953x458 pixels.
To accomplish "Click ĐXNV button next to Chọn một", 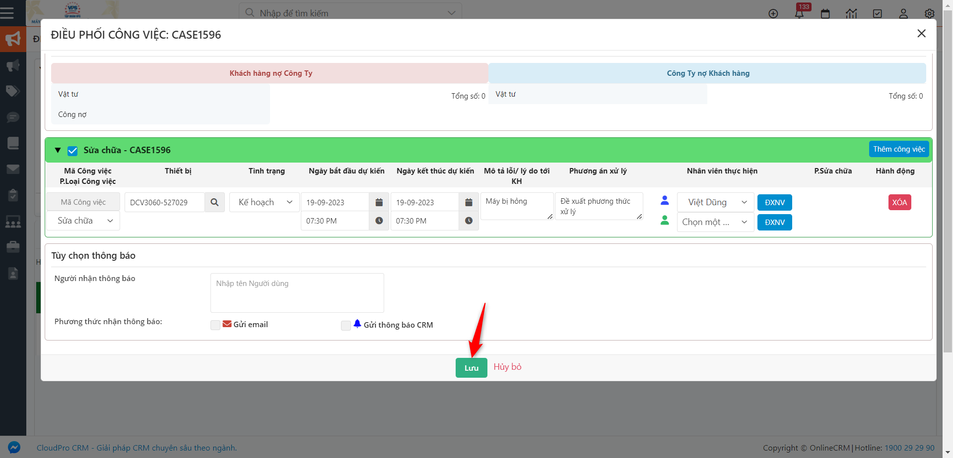I will [774, 222].
